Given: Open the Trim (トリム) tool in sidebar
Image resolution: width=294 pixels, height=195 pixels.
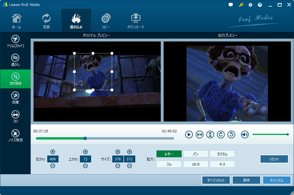Looking at the screenshot, I should tap(15, 41).
